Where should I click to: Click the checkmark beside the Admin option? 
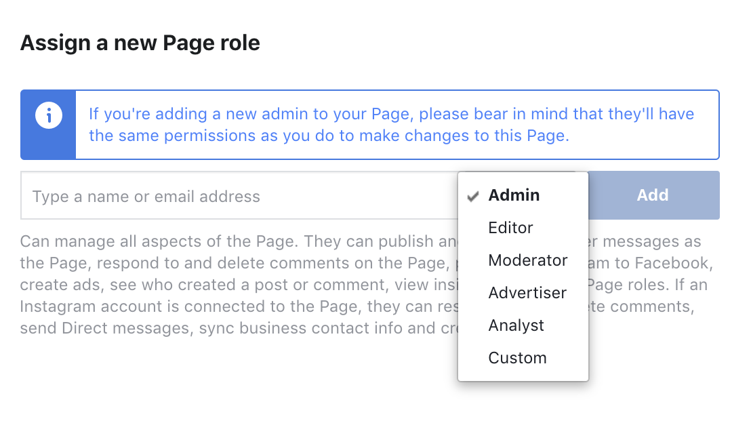click(472, 197)
